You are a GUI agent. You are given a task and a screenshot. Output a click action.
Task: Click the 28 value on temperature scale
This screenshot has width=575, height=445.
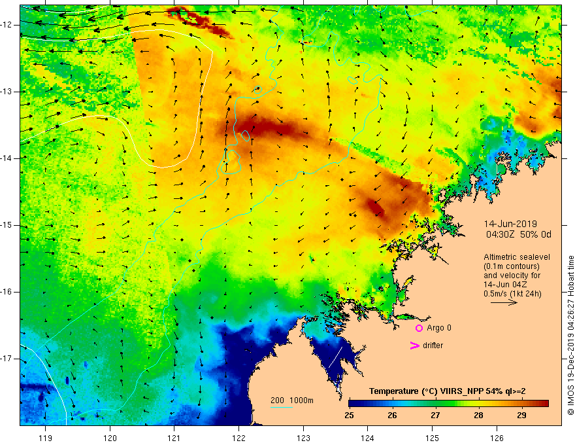[x=478, y=416]
